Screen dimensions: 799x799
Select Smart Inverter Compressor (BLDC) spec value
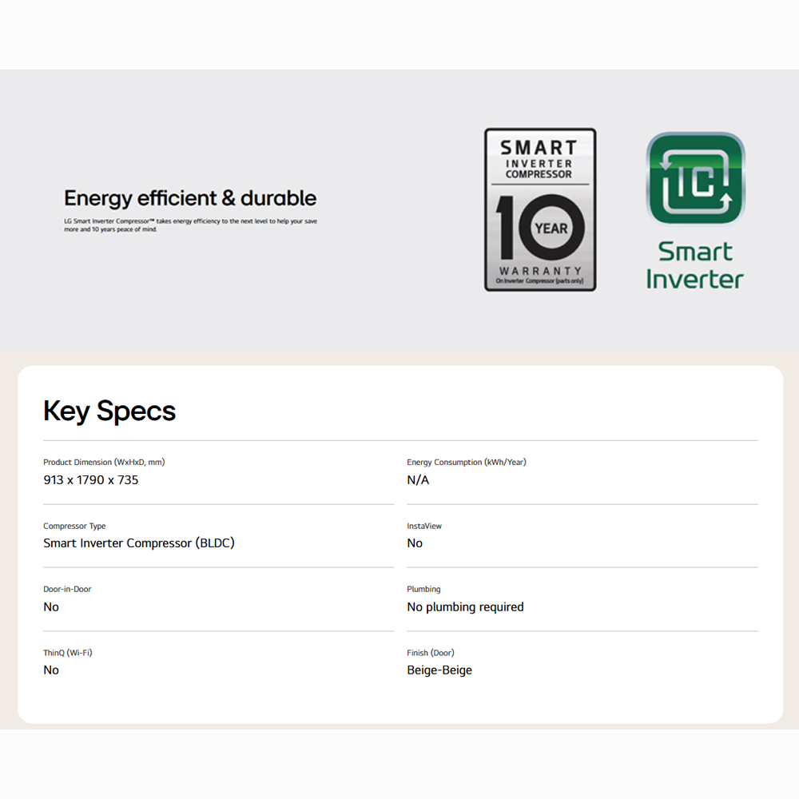pos(139,543)
